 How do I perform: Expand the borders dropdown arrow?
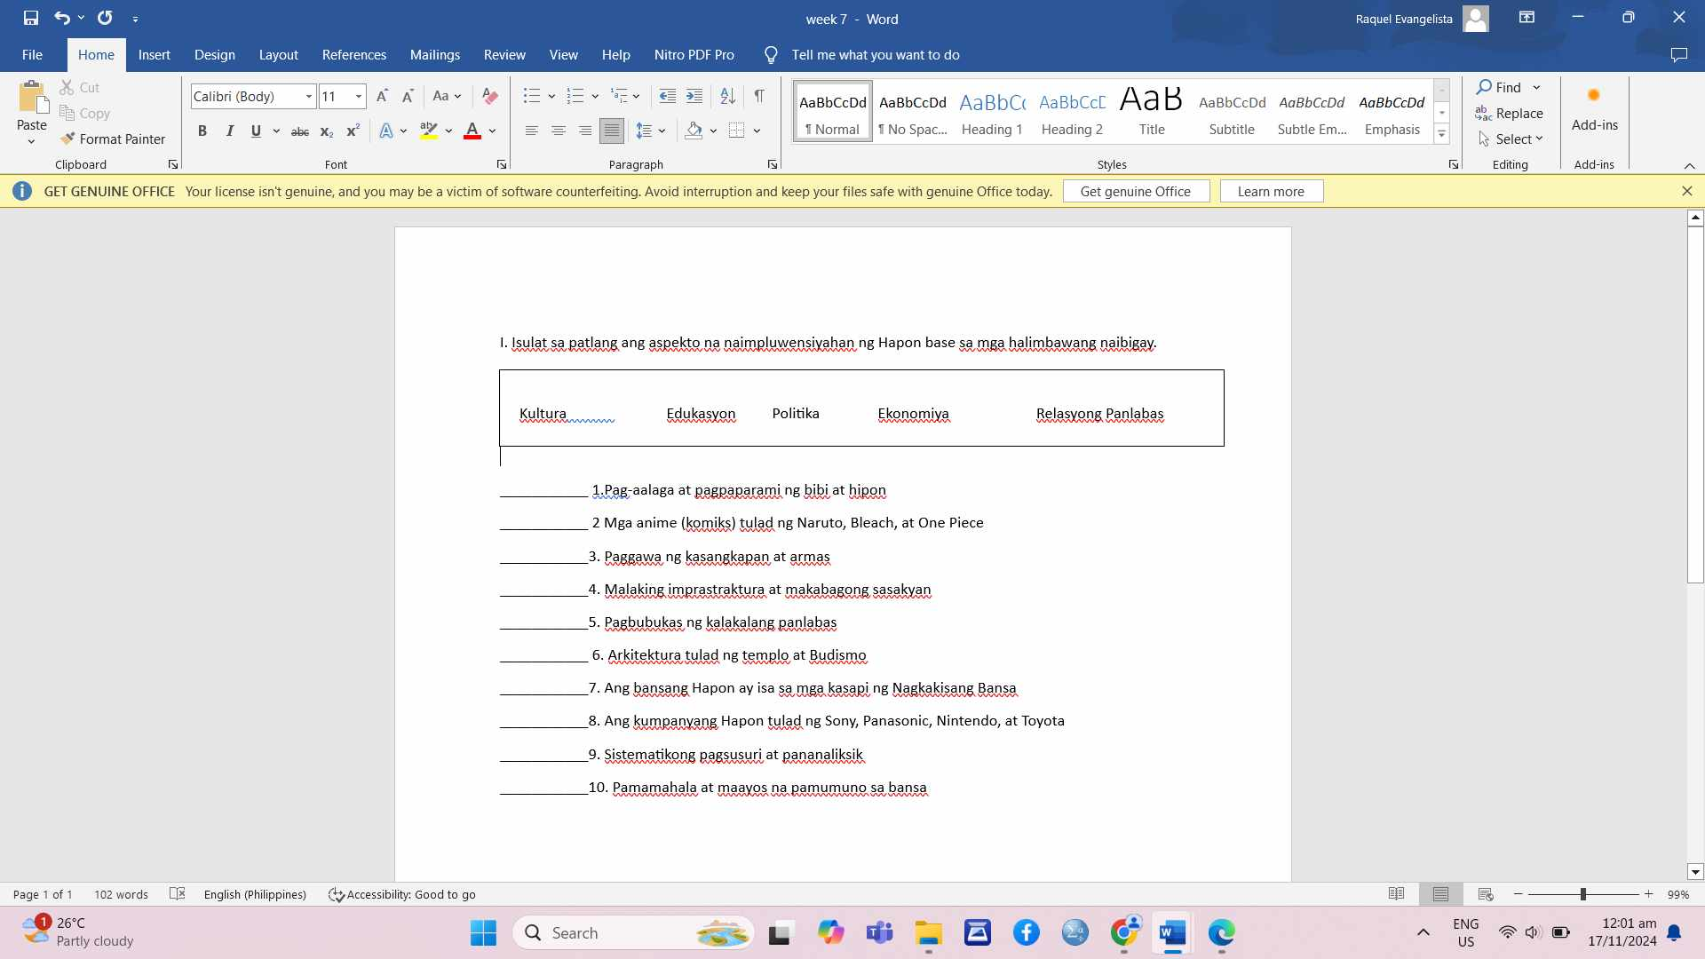coord(757,131)
